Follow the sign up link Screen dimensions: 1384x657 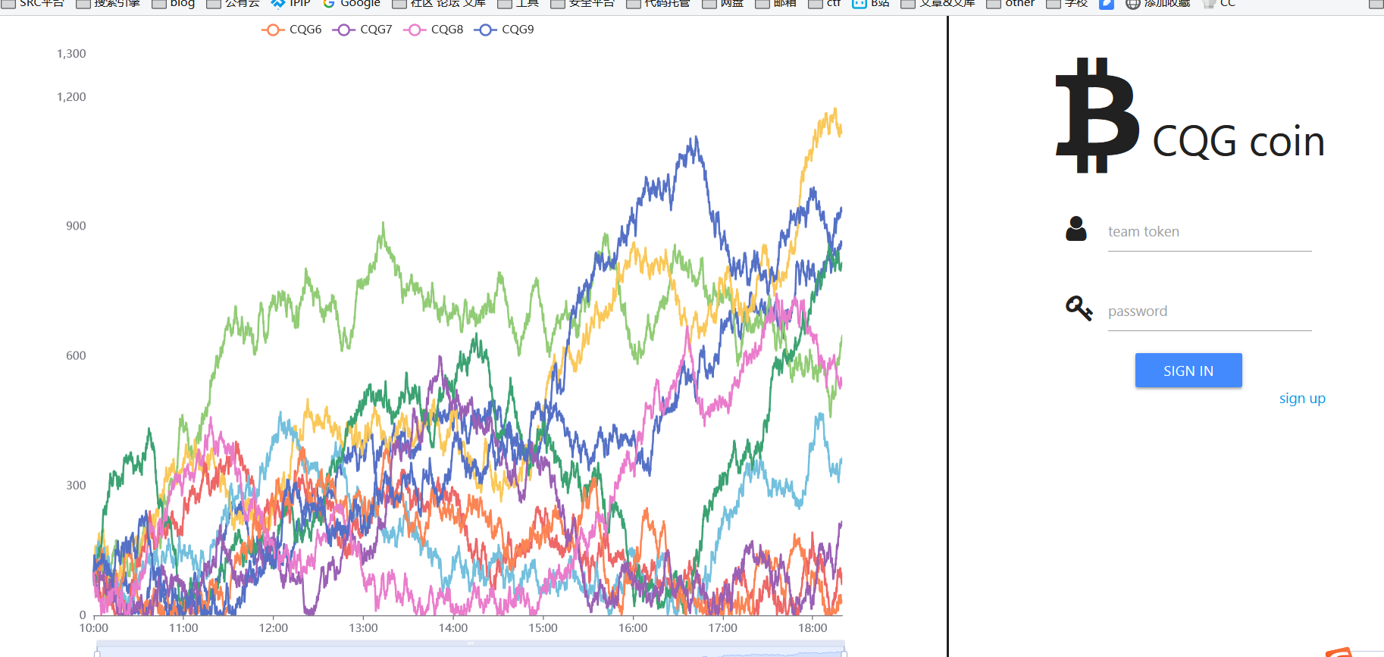point(1301,399)
